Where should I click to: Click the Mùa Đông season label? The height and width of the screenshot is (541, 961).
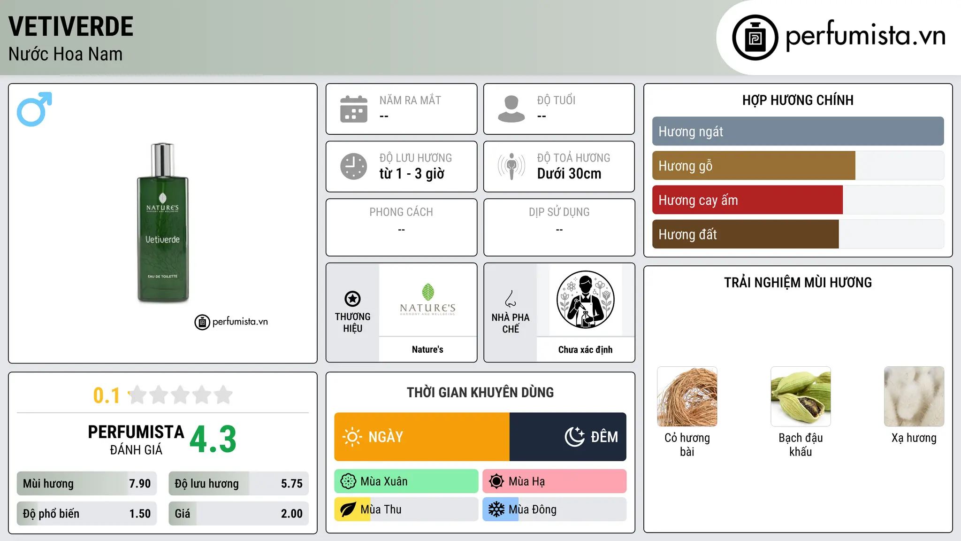tap(533, 510)
